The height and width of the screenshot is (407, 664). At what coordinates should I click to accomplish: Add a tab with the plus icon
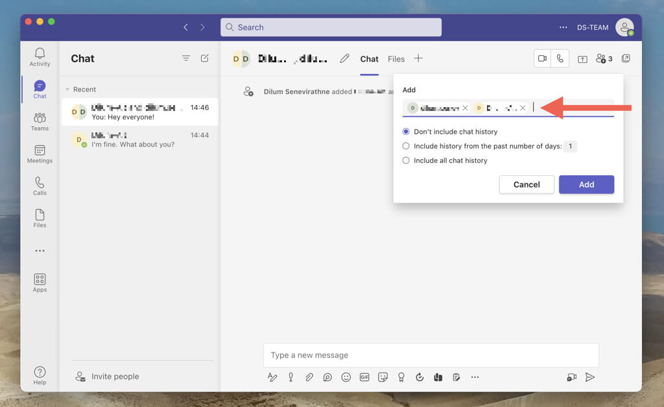pyautogui.click(x=418, y=58)
